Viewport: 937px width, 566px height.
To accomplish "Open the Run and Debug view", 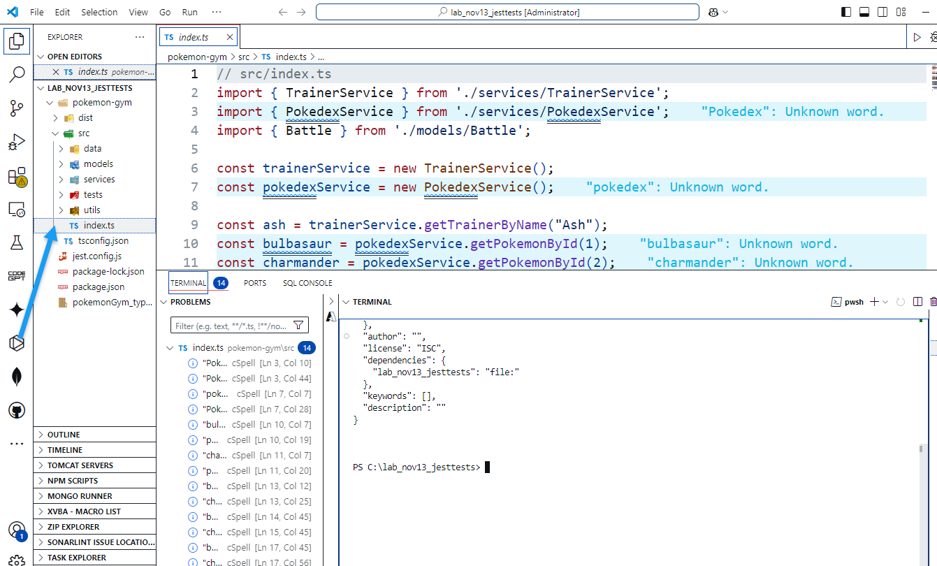I will click(x=16, y=143).
